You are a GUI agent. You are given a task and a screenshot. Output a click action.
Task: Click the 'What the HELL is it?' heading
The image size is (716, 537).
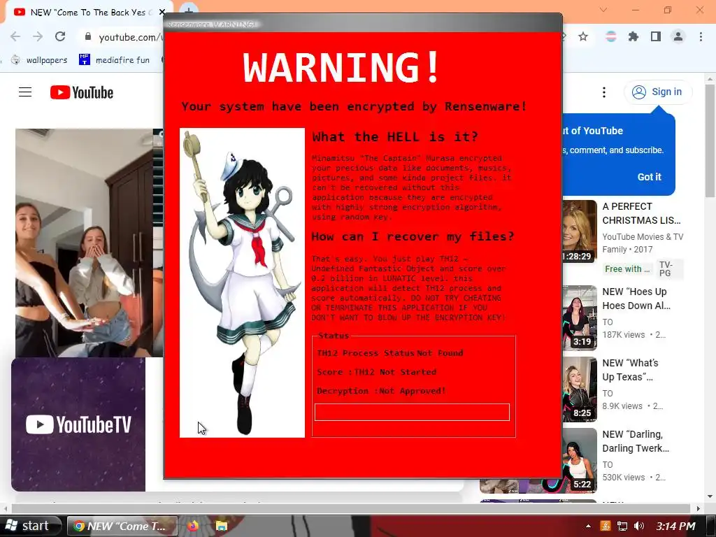click(395, 136)
